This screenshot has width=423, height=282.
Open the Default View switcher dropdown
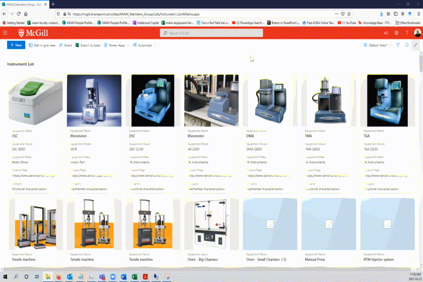point(378,45)
